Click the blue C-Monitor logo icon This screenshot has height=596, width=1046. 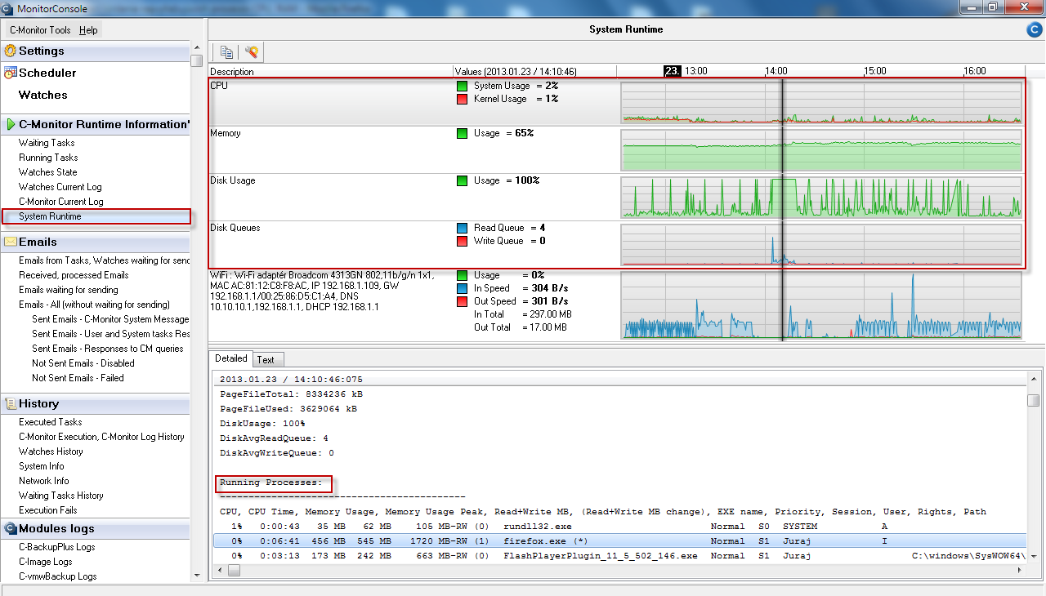click(x=1034, y=30)
